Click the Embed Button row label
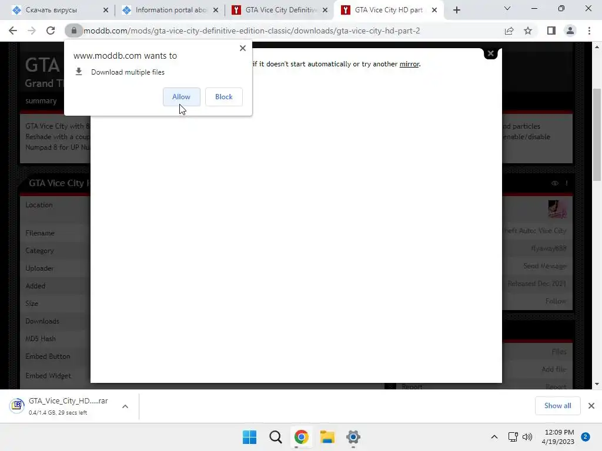Screen dimensions: 602x451 point(48,356)
